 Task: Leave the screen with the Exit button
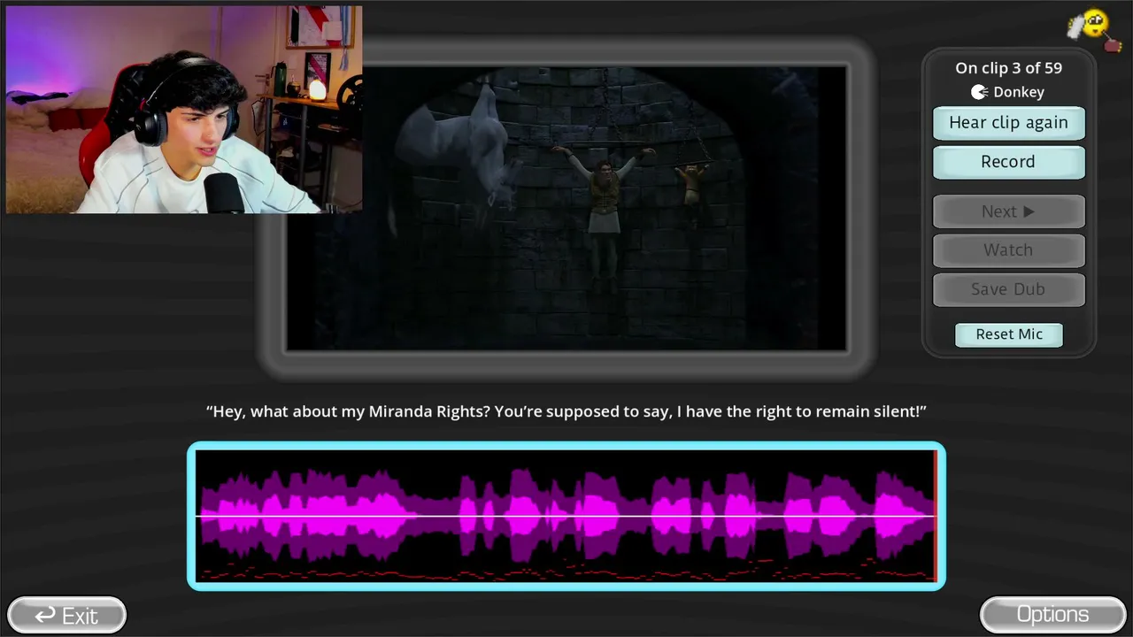pos(66,615)
